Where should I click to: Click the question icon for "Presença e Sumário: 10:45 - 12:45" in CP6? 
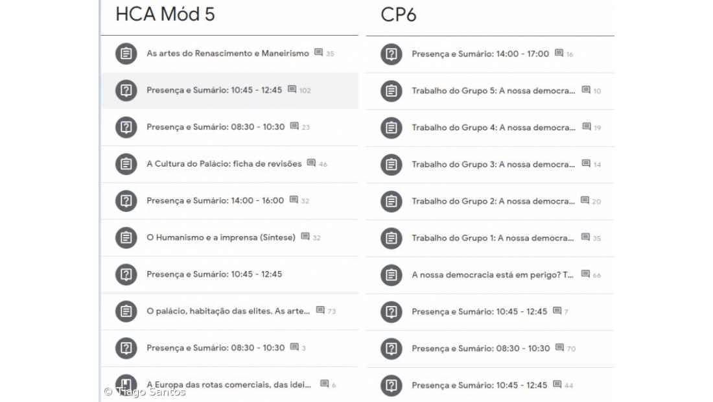click(x=391, y=311)
